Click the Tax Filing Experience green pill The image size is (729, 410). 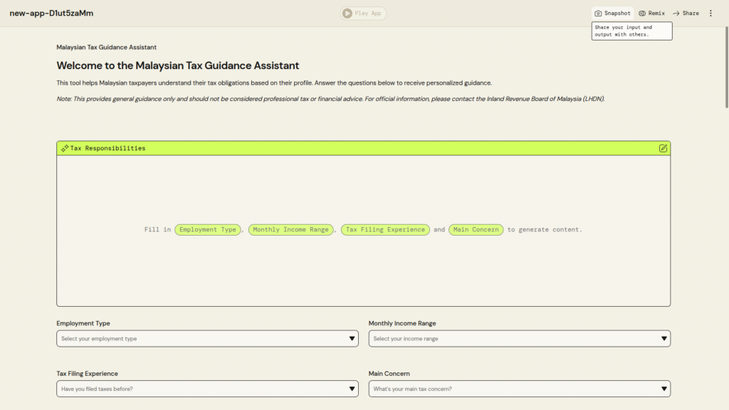[385, 230]
